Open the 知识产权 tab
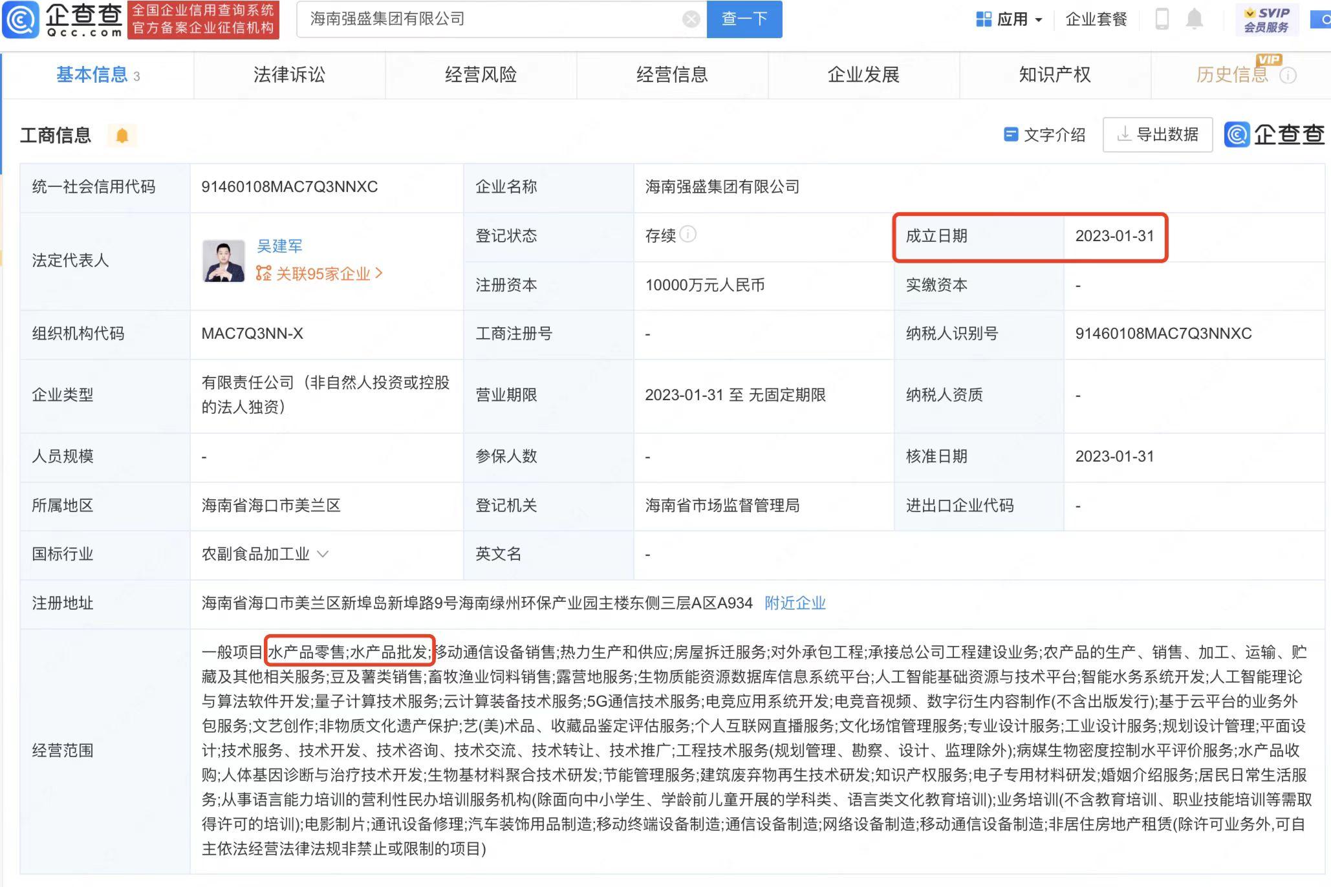Viewport: 1331px width, 887px height. 1054,75
